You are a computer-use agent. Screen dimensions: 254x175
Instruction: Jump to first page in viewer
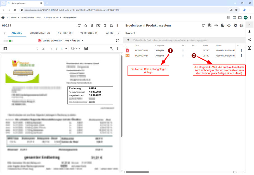pos(37,48)
